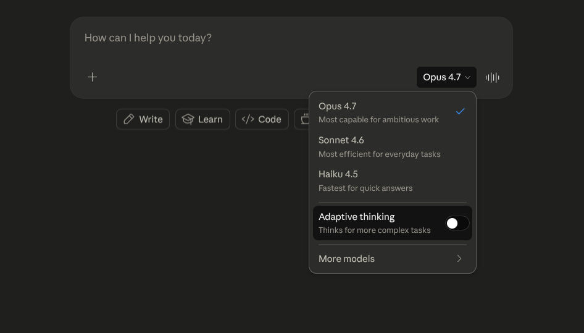Focus the "How can I help you today?" field
This screenshot has width=584, height=333.
pos(247,38)
